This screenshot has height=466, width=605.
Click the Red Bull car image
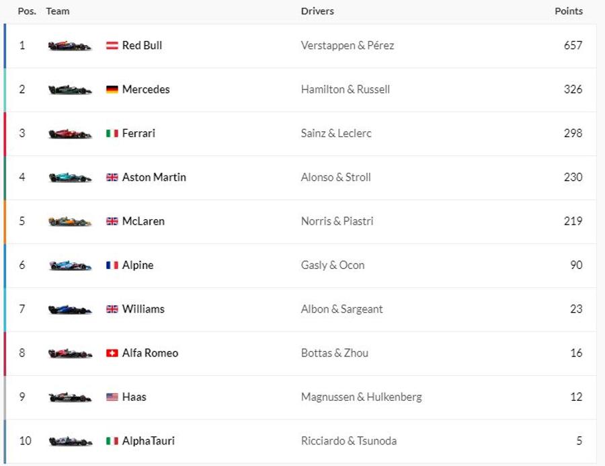pos(70,46)
